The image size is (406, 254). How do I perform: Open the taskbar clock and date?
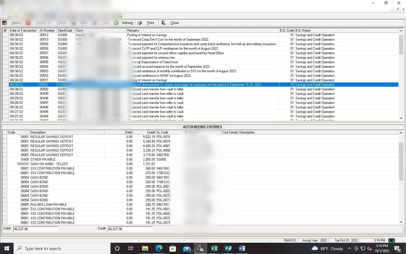382,248
